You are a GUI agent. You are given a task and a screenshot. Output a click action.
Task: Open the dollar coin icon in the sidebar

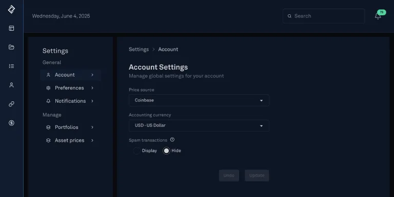click(x=11, y=123)
